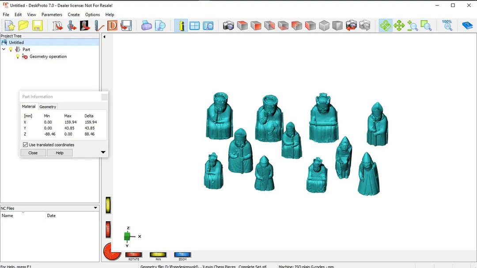Collapse the side panel using the left arrow

coord(104,37)
